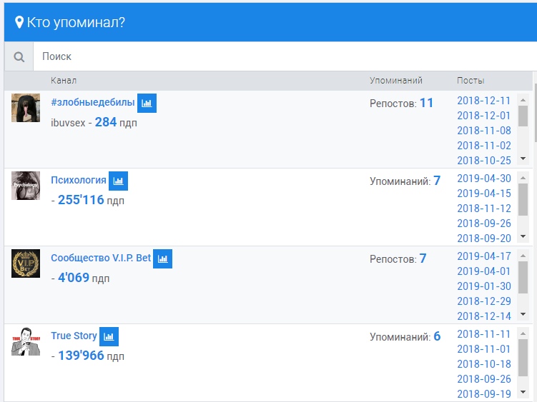Click the True Story channel avatar
This screenshot has width=537, height=402.
pyautogui.click(x=26, y=341)
